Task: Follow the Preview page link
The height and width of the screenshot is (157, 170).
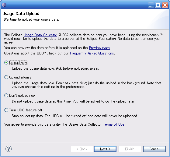Action: pyautogui.click(x=99, y=48)
